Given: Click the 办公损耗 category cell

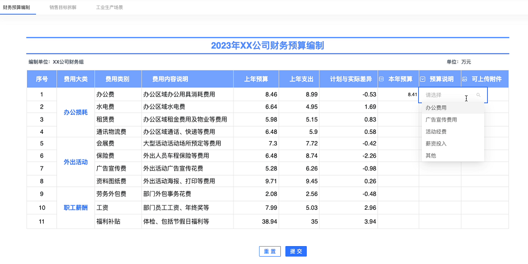Looking at the screenshot, I should [x=76, y=113].
